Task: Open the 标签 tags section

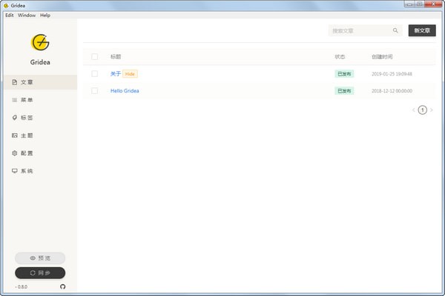Action: (x=23, y=118)
